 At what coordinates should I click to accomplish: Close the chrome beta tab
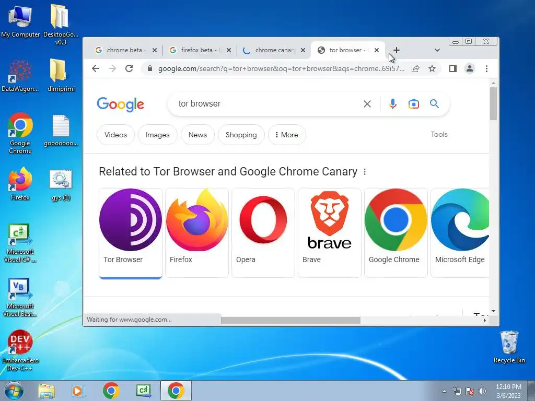pos(155,50)
